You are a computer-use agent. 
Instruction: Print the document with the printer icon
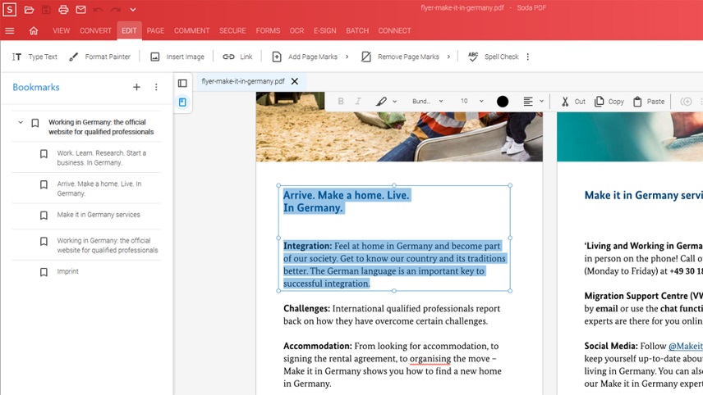coord(63,9)
